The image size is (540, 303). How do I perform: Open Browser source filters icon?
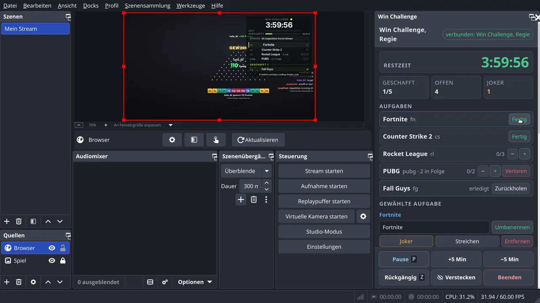coord(194,140)
